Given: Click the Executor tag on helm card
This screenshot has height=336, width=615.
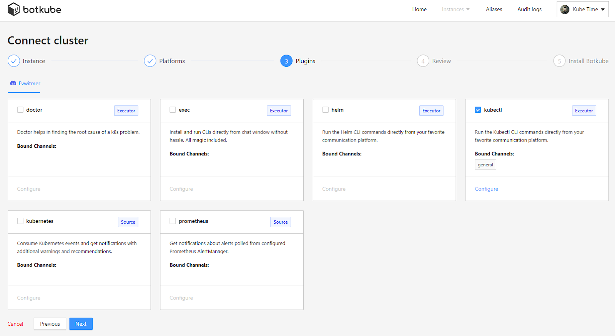Looking at the screenshot, I should pos(431,111).
